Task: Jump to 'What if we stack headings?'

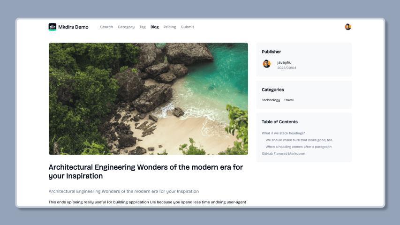Action: [283, 133]
